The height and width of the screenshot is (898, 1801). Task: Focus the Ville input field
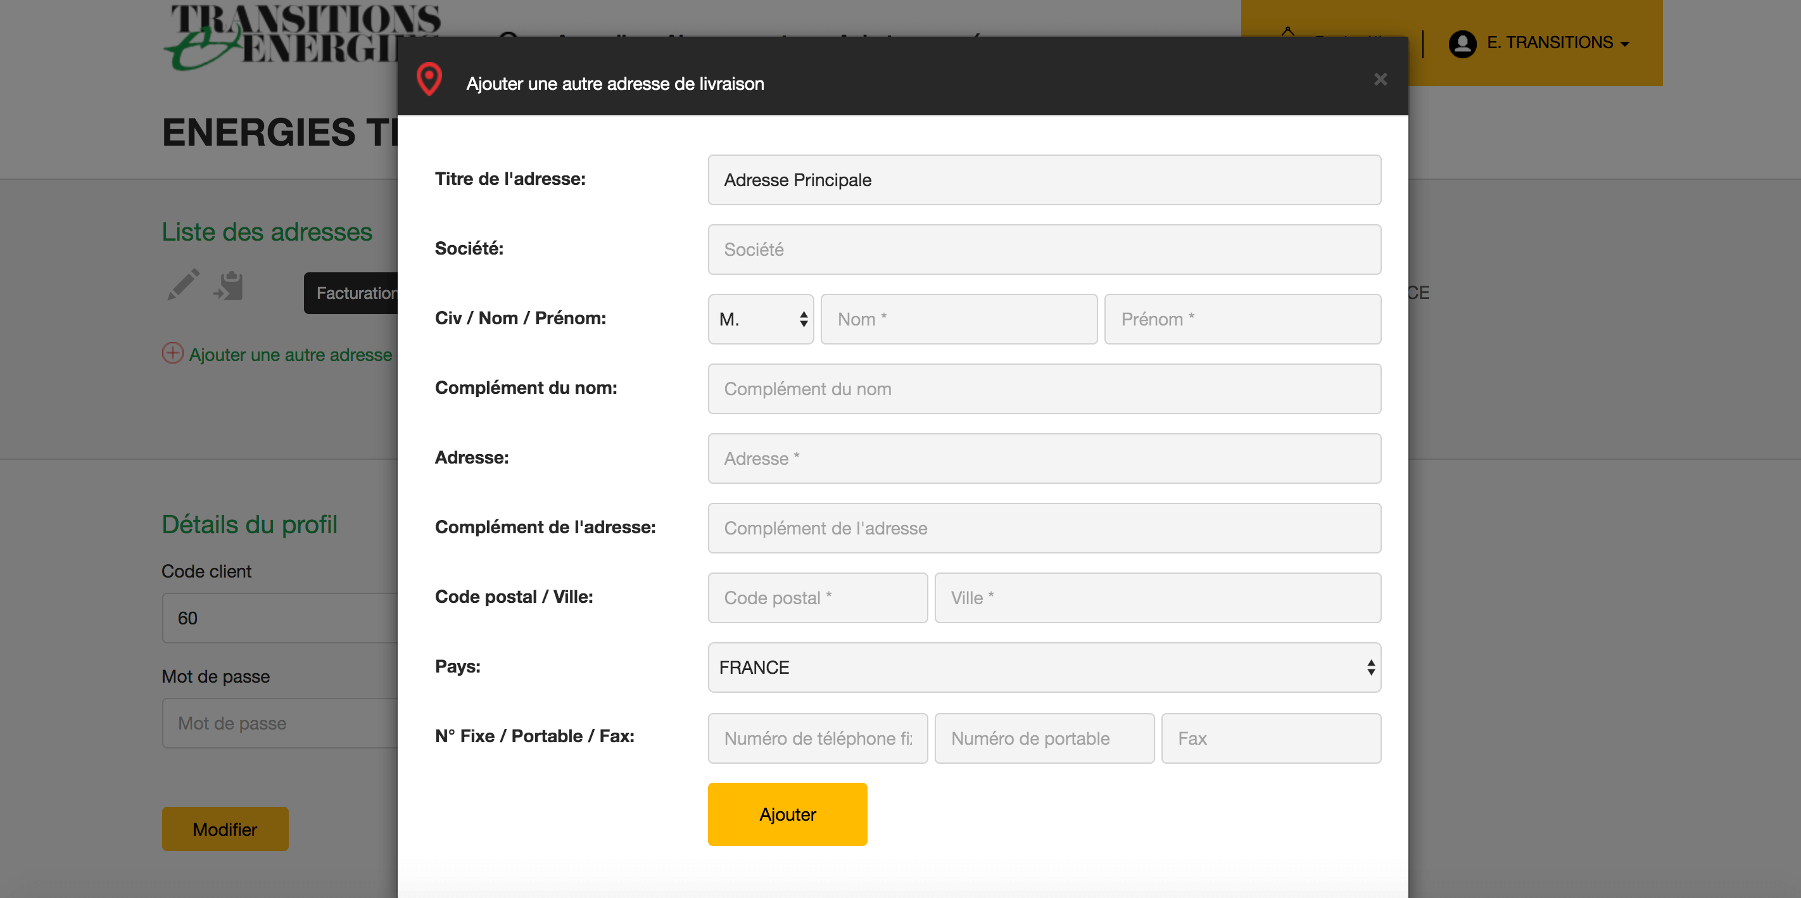(x=1157, y=598)
